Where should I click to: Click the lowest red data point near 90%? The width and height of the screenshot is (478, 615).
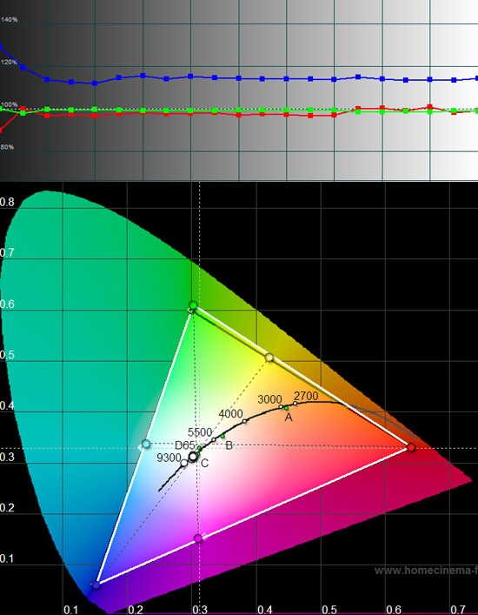click(x=1, y=130)
